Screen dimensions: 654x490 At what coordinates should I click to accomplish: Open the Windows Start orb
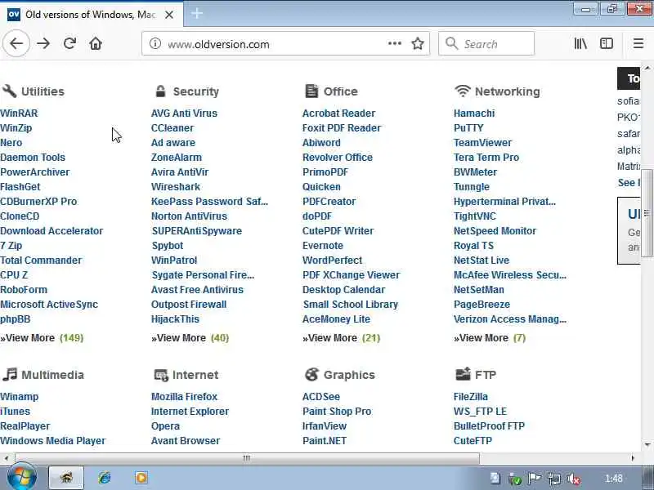pyautogui.click(x=22, y=477)
